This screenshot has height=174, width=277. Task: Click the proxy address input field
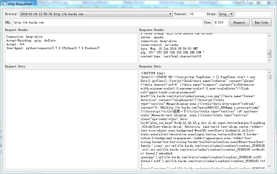[x=254, y=14]
